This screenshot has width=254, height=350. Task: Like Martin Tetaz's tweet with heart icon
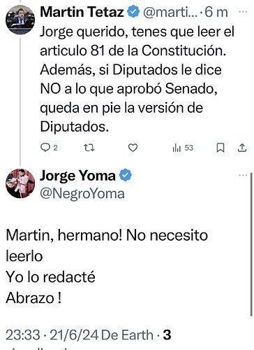(x=133, y=148)
